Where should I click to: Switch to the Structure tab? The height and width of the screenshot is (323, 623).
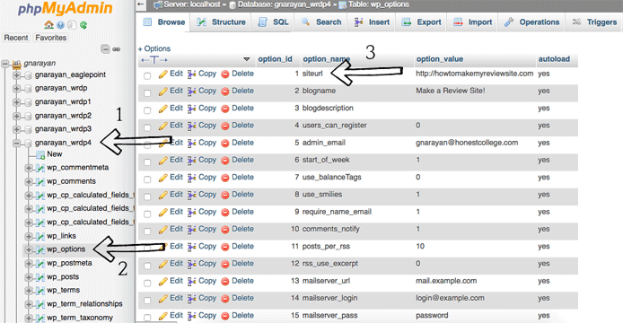click(222, 22)
